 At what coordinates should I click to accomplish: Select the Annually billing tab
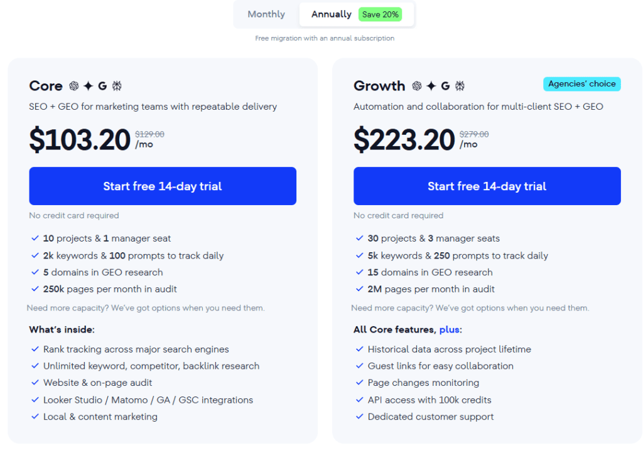pos(332,14)
